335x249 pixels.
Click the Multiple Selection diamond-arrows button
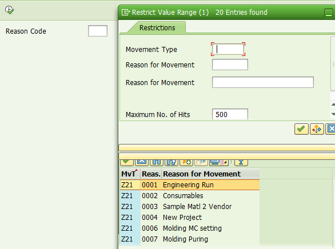pyautogui.click(x=317, y=129)
